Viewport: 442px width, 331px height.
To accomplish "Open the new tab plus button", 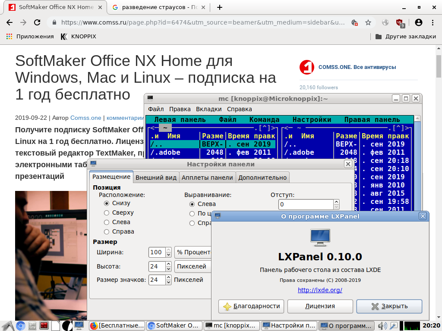I will click(220, 7).
